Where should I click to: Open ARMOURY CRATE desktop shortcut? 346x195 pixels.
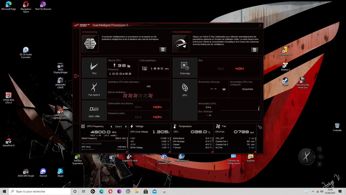[61, 83]
